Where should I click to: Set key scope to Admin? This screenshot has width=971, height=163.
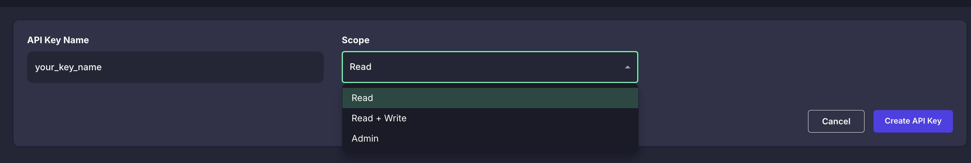coord(490,139)
